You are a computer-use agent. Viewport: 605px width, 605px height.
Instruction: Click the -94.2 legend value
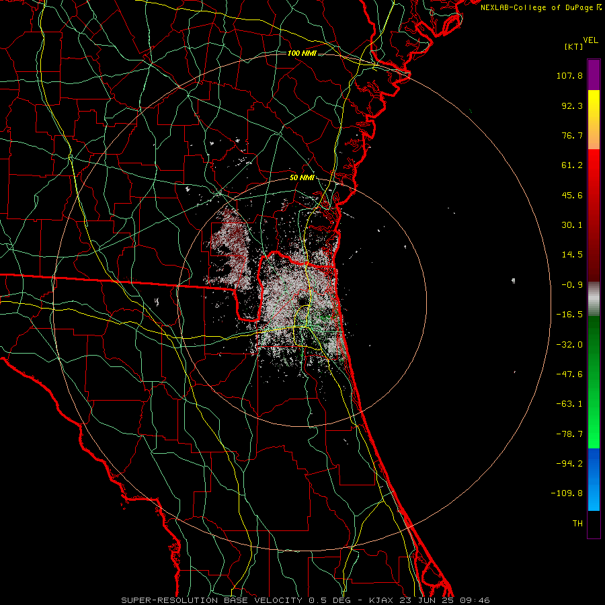pos(569,463)
